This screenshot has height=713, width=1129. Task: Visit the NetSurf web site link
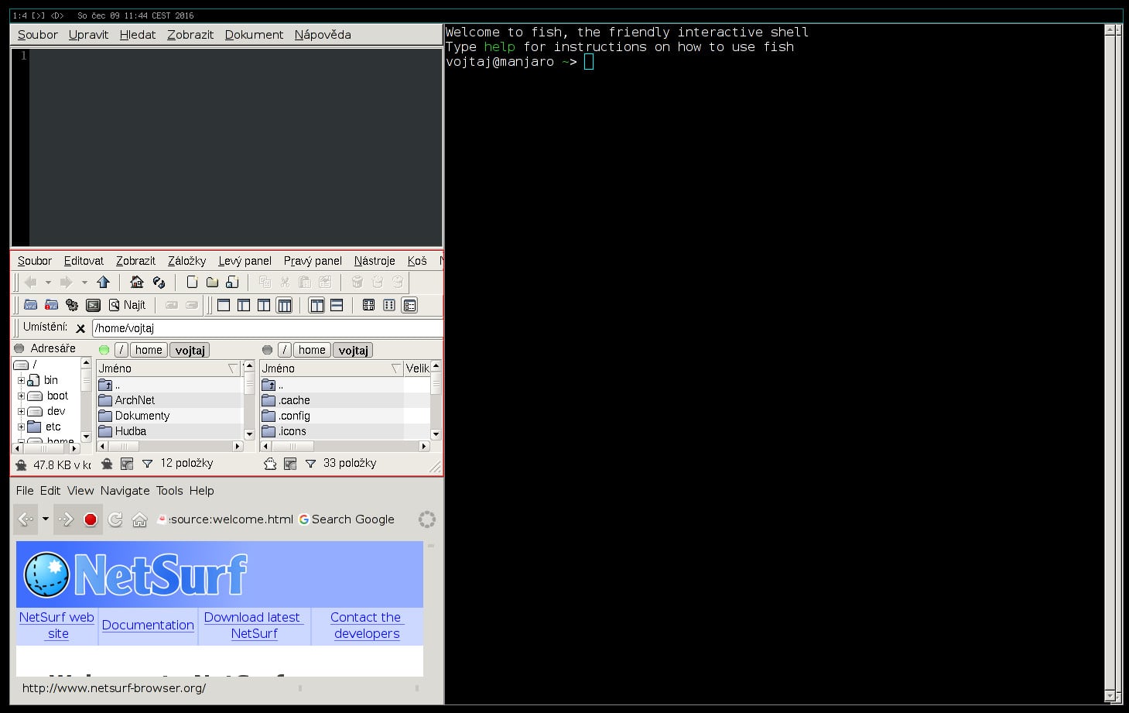[56, 626]
